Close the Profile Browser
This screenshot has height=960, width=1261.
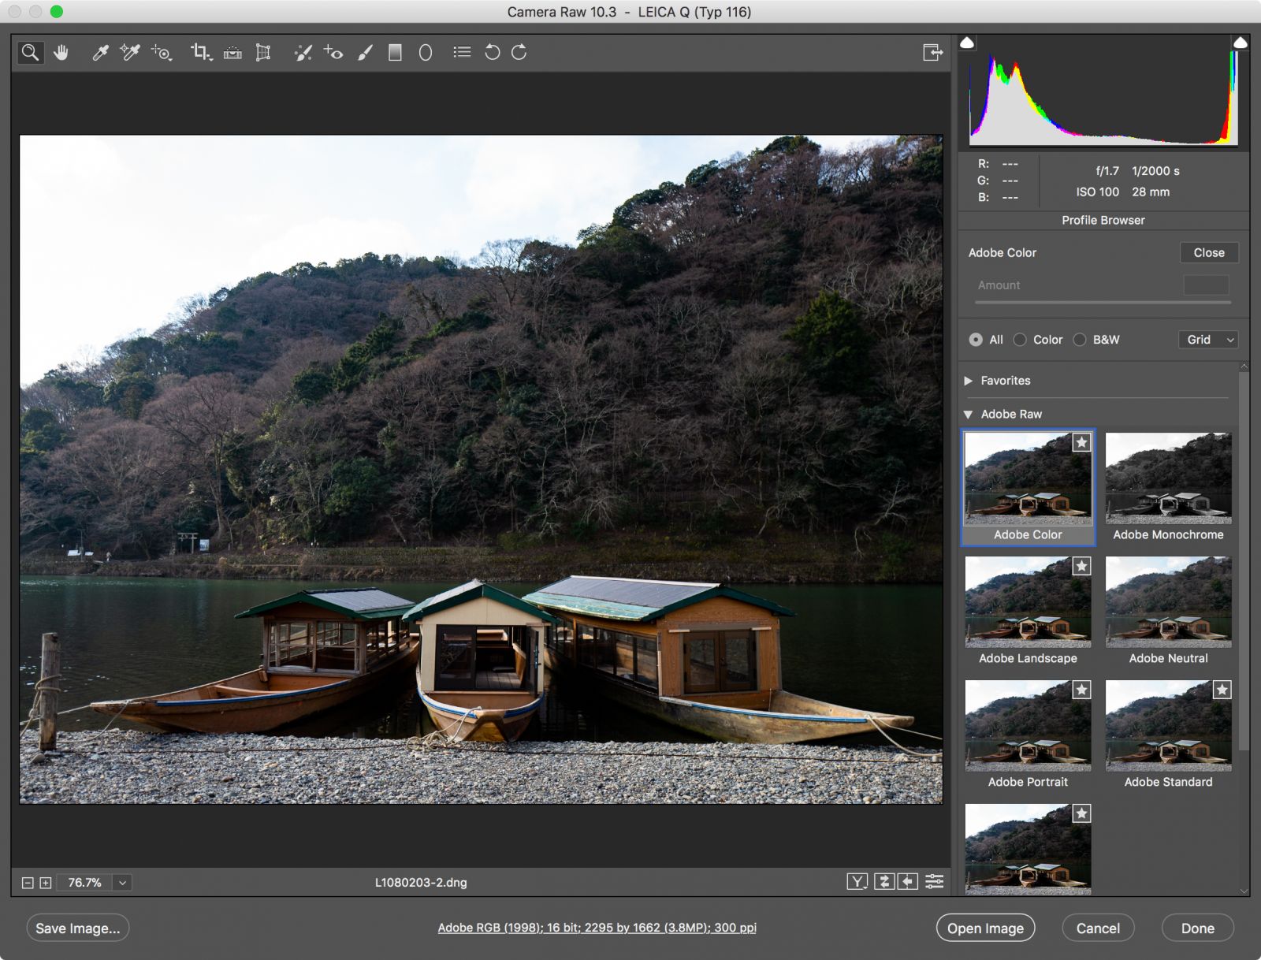tap(1209, 252)
